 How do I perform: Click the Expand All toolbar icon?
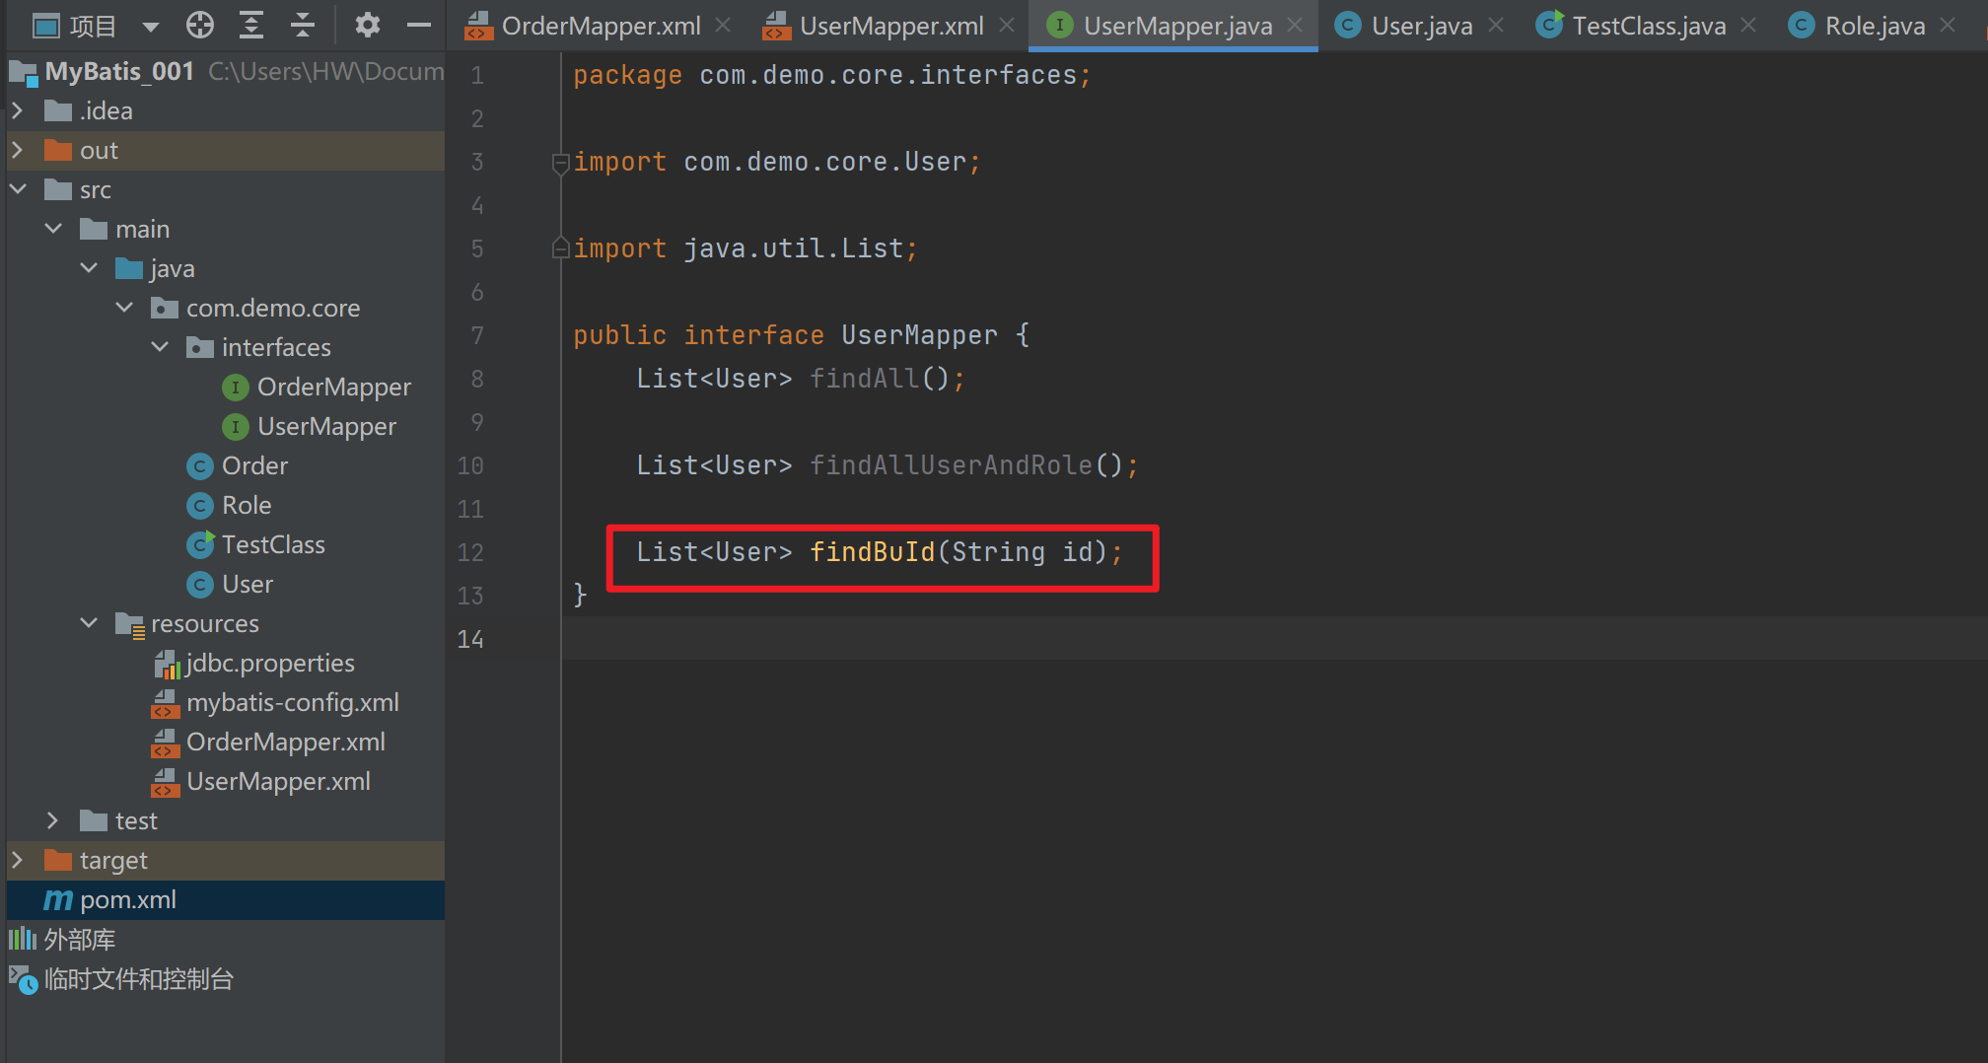(x=251, y=25)
